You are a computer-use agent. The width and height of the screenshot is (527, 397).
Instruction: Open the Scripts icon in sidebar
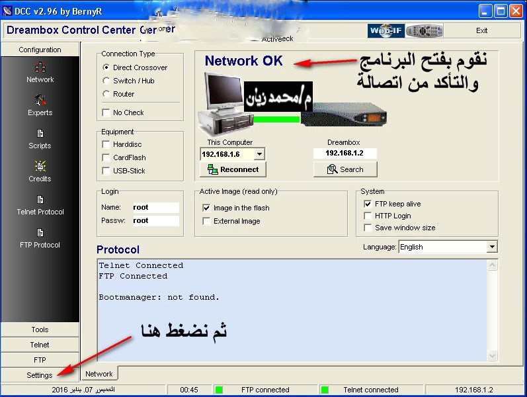coord(40,134)
